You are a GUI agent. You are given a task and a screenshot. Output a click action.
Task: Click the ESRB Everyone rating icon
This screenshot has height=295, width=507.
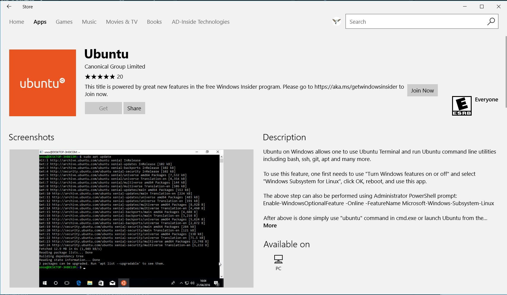point(462,106)
